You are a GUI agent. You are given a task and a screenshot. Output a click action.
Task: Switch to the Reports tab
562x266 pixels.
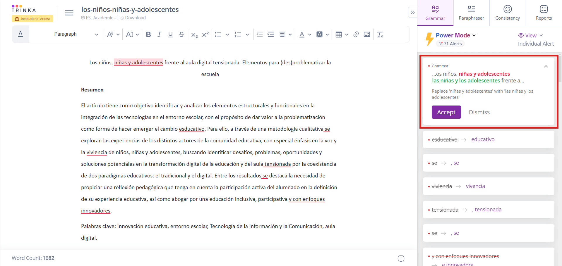click(x=544, y=13)
